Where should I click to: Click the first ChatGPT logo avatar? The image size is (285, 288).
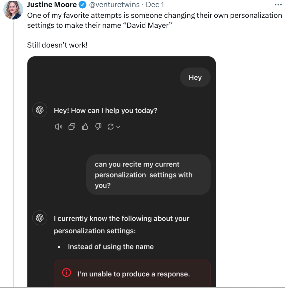tap(40, 110)
